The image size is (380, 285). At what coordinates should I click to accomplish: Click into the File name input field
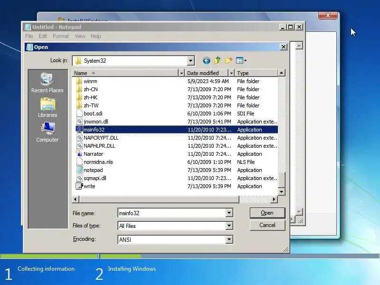[172, 213]
